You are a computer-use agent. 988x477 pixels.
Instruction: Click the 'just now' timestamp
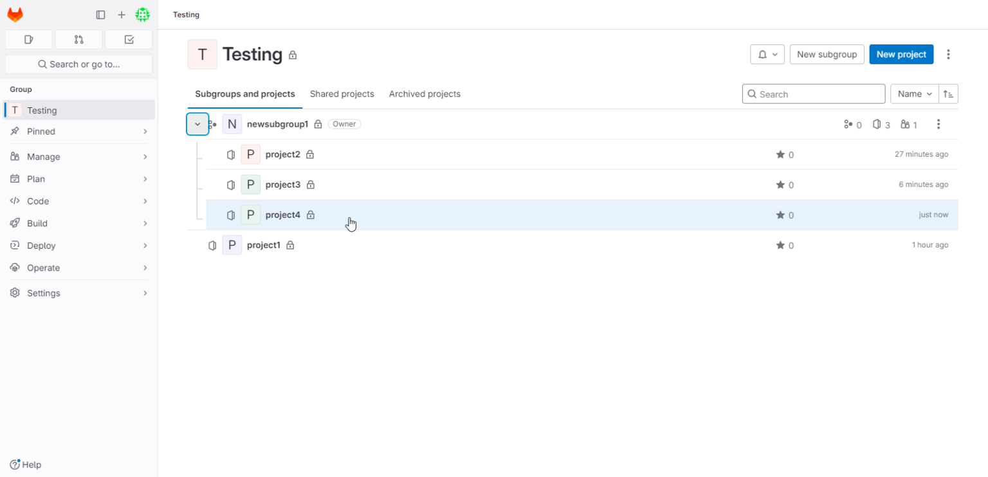coord(933,215)
